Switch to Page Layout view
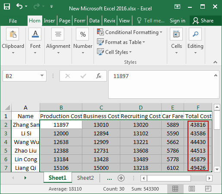 point(192,188)
